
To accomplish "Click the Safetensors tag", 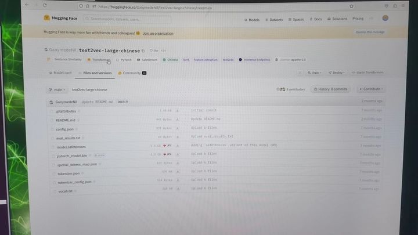I will coord(147,60).
